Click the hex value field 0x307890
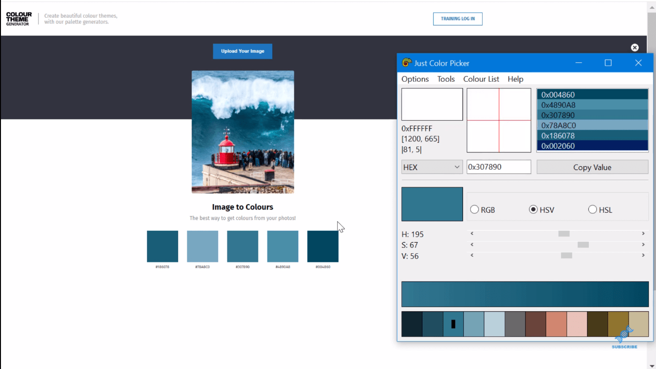 pos(499,167)
